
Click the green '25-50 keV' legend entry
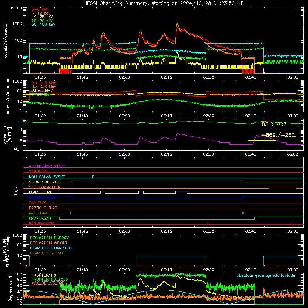tap(42, 21)
